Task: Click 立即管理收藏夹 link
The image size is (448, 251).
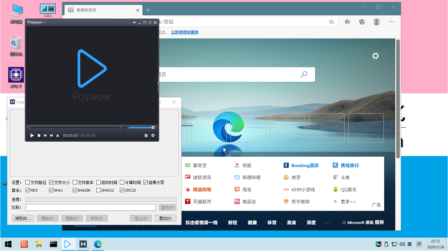Action: tap(185, 32)
